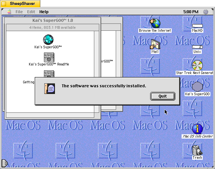Viewport: 215px width, 169px height.
Task: Open the Help menu
Action: pos(44,12)
